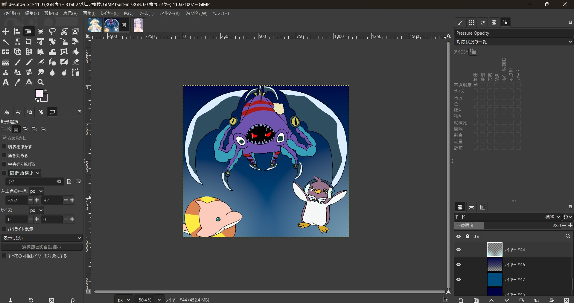This screenshot has height=303, width=574.
Task: Select the Free Select lasso tool
Action: tap(52, 32)
